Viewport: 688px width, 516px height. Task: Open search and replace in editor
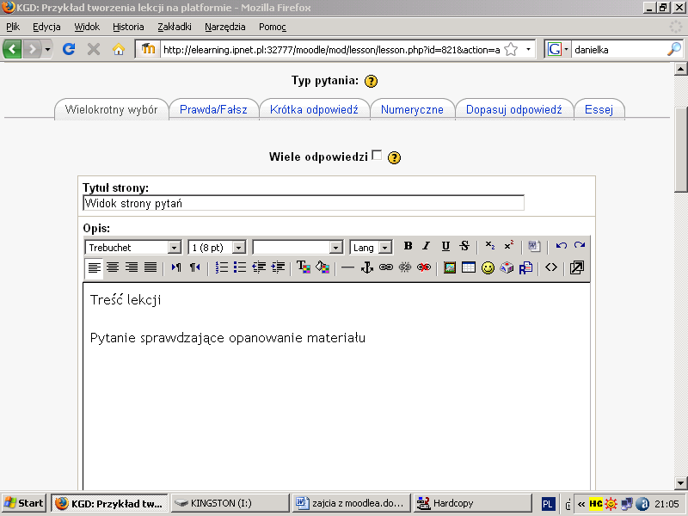[525, 267]
